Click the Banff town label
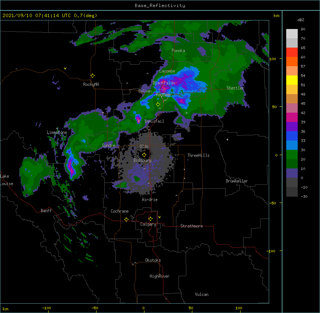Viewport: 320px width, 313px height. pyautogui.click(x=46, y=211)
